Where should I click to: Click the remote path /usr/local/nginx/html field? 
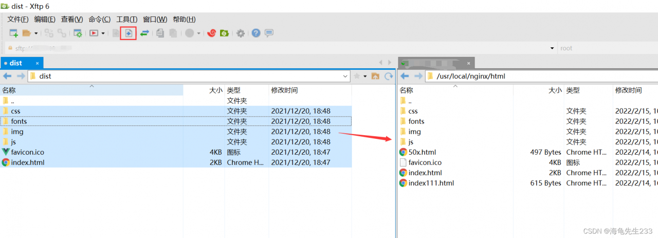(x=541, y=76)
